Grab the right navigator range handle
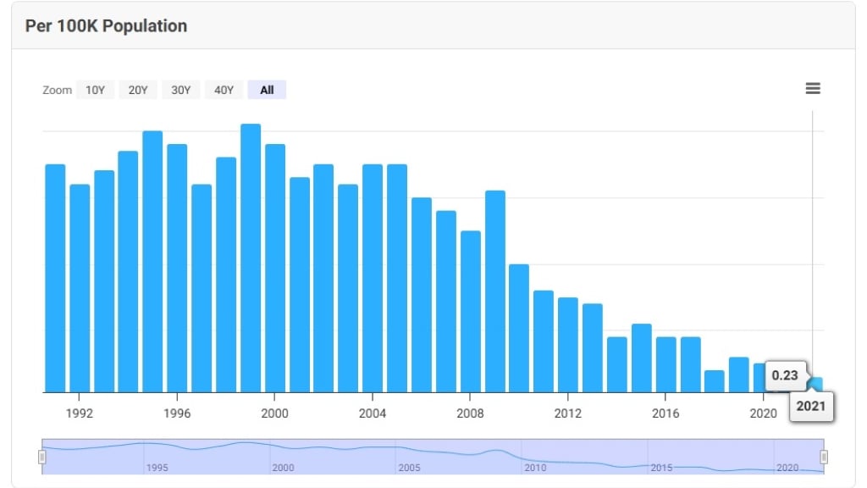 (824, 457)
